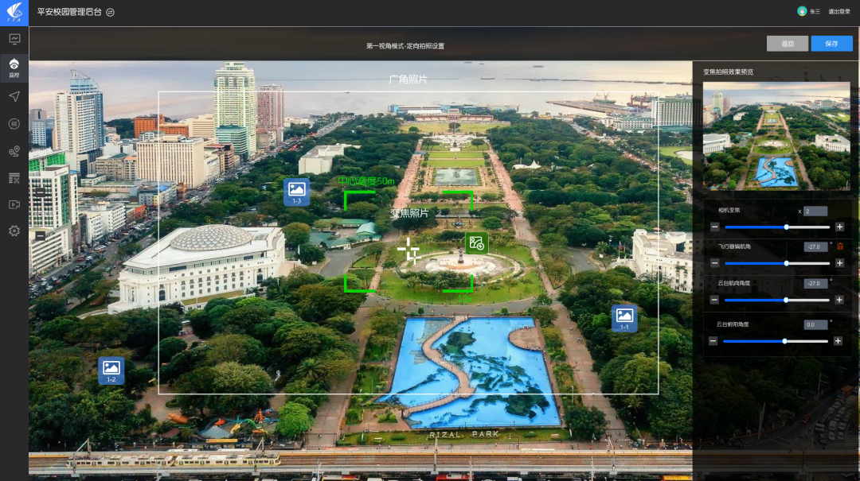The width and height of the screenshot is (860, 481).
Task: Delete the aircraft yaw angle setting
Action: pos(839,246)
